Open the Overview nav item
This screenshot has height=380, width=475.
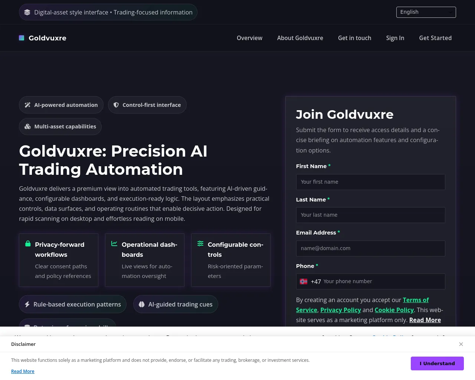tap(249, 38)
